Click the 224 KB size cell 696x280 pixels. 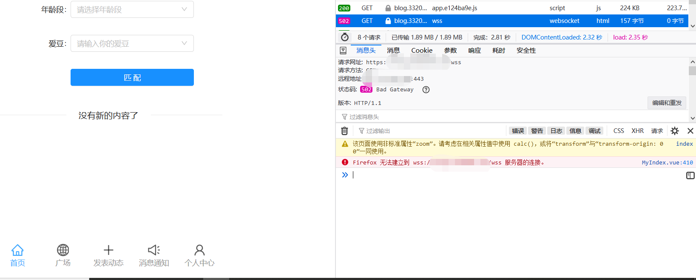tap(630, 8)
